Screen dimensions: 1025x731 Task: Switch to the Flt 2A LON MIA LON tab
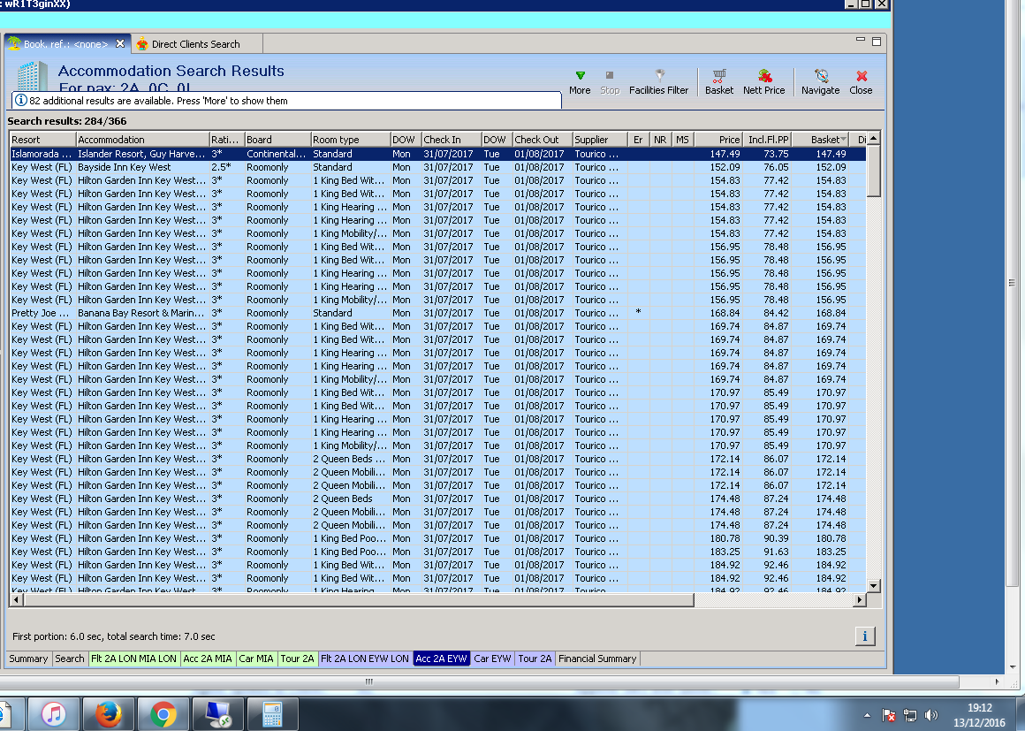point(133,659)
